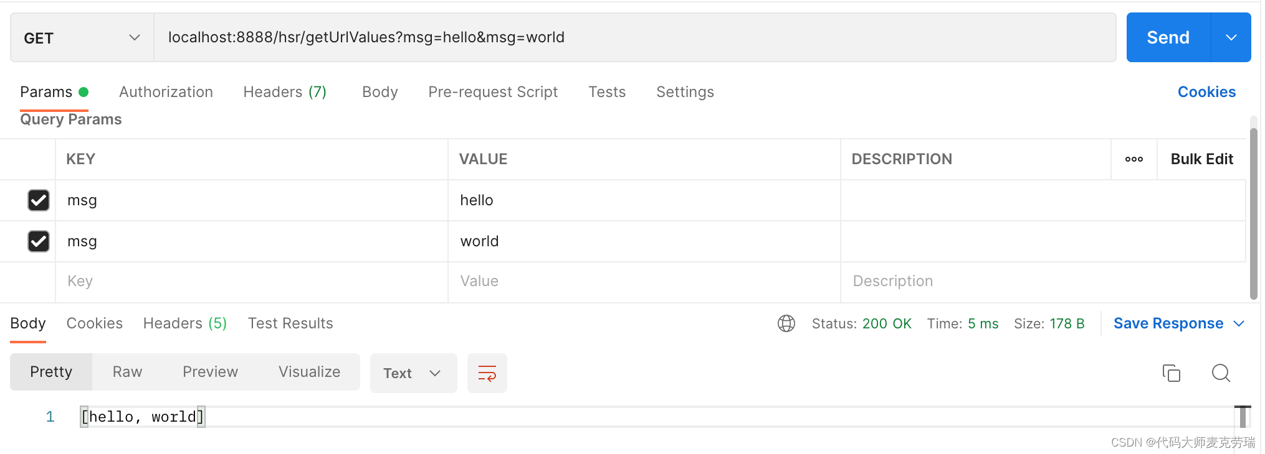
Task: Click the word wrap icon
Action: 487,373
